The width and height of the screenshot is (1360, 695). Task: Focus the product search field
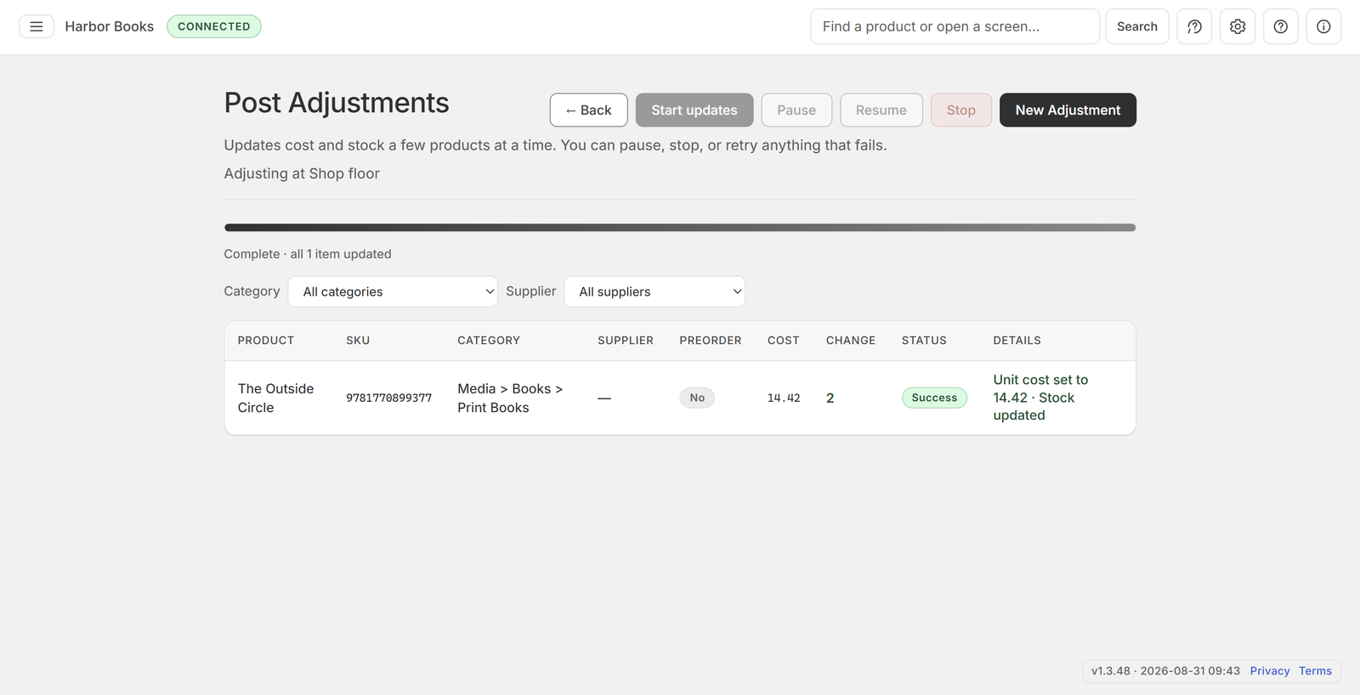[955, 26]
